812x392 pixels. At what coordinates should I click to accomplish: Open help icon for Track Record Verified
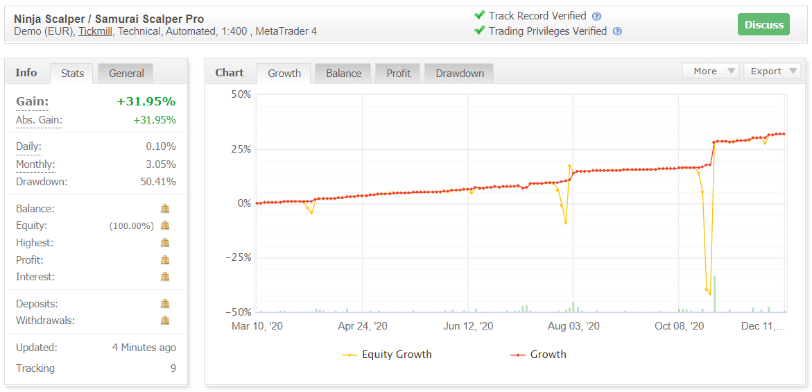click(596, 16)
